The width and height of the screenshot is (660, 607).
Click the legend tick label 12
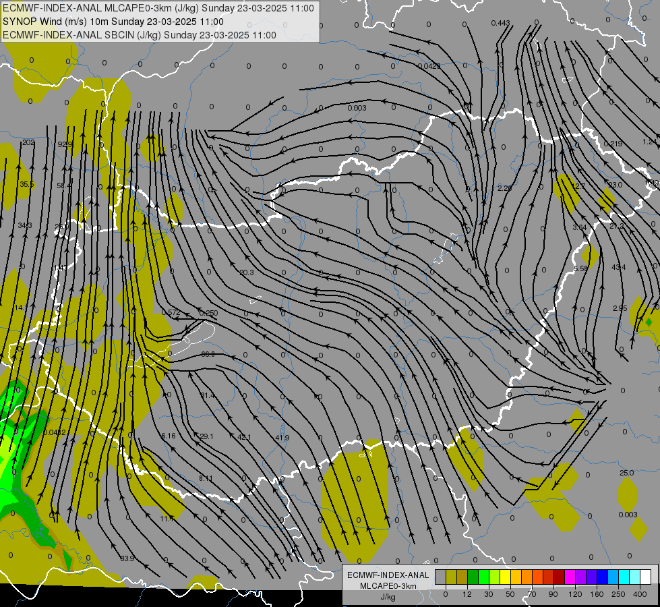467,594
